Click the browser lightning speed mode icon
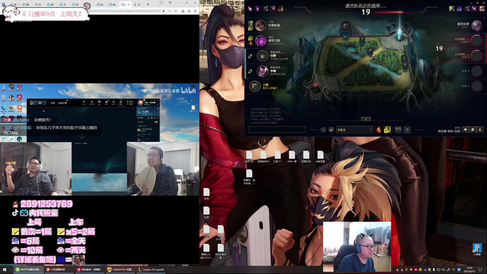This screenshot has width=487, height=274. pyautogui.click(x=164, y=11)
